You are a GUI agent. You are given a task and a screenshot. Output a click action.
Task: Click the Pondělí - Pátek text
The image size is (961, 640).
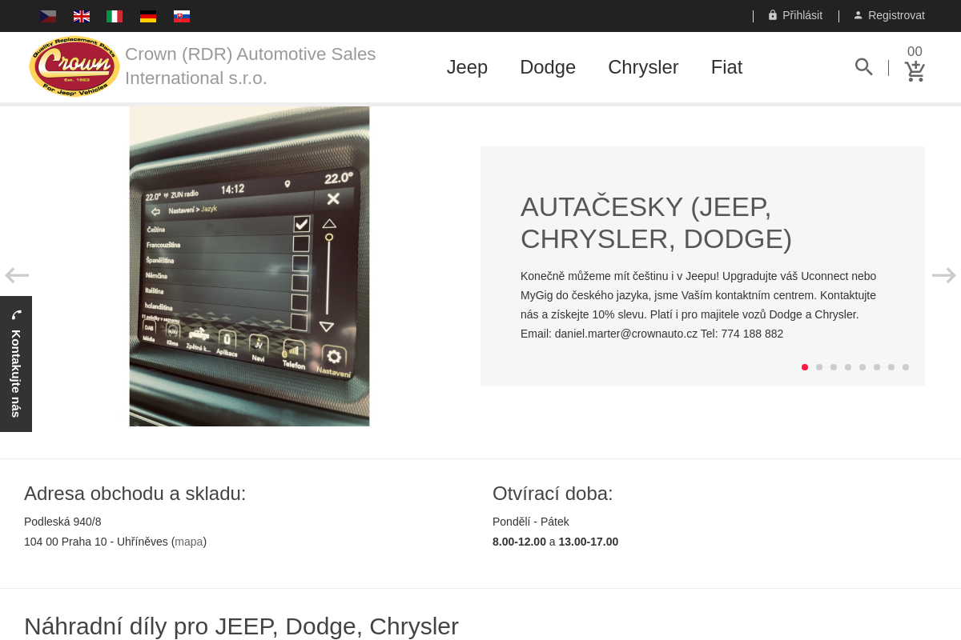(x=531, y=522)
